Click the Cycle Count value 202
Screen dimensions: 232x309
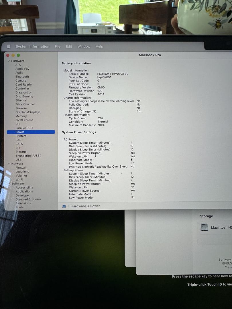(x=101, y=118)
